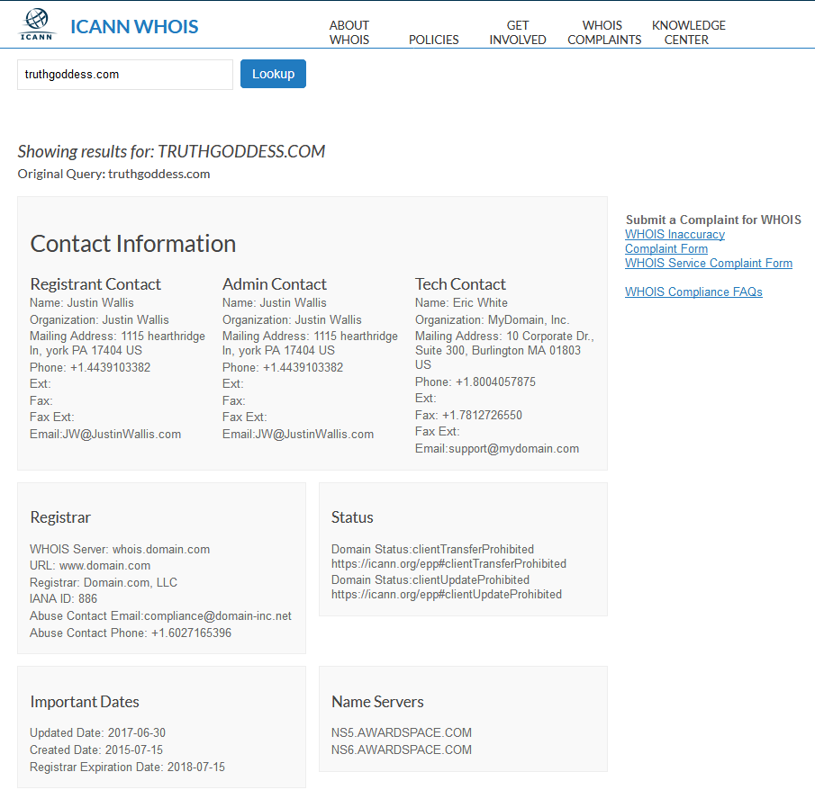
Task: Open the WHOIS Service Complaint Form link
Action: (x=709, y=264)
